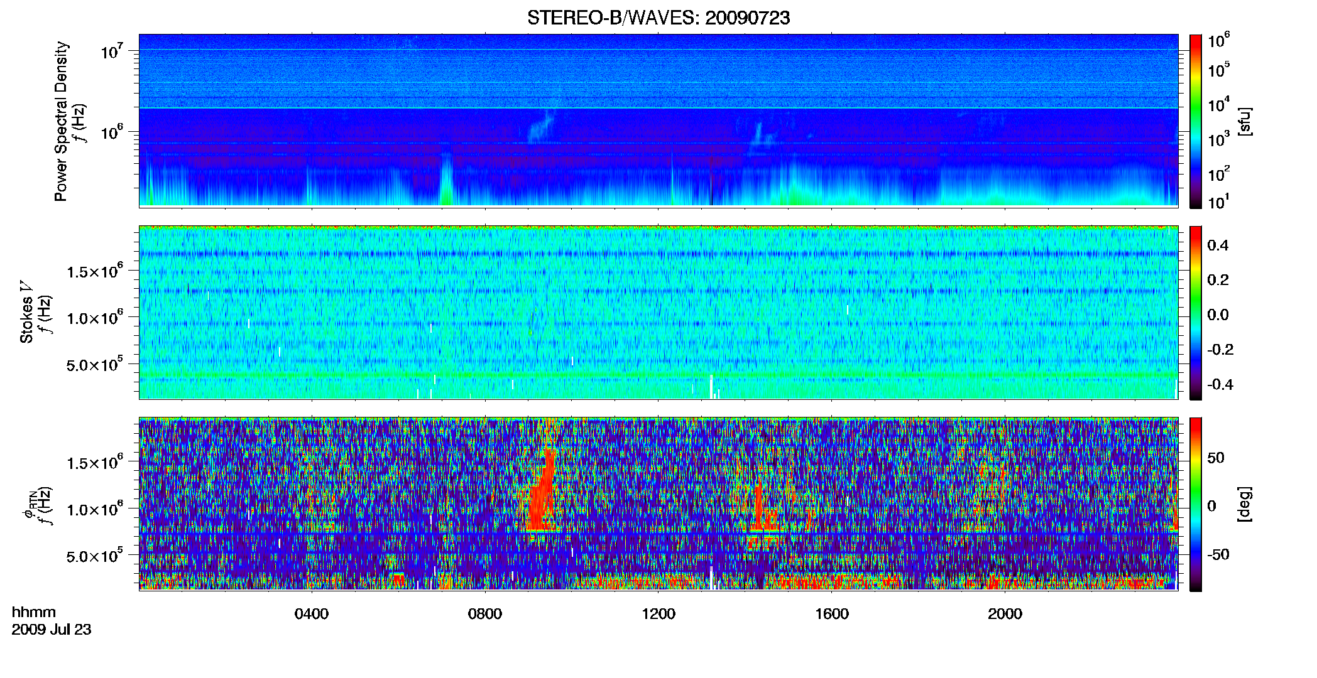Click the top panel power spectral density colorbar

1196,121
